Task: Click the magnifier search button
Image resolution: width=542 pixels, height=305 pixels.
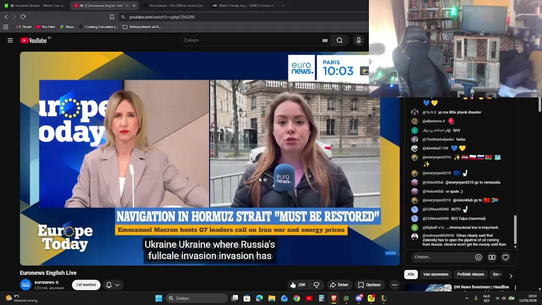Action: coord(340,41)
